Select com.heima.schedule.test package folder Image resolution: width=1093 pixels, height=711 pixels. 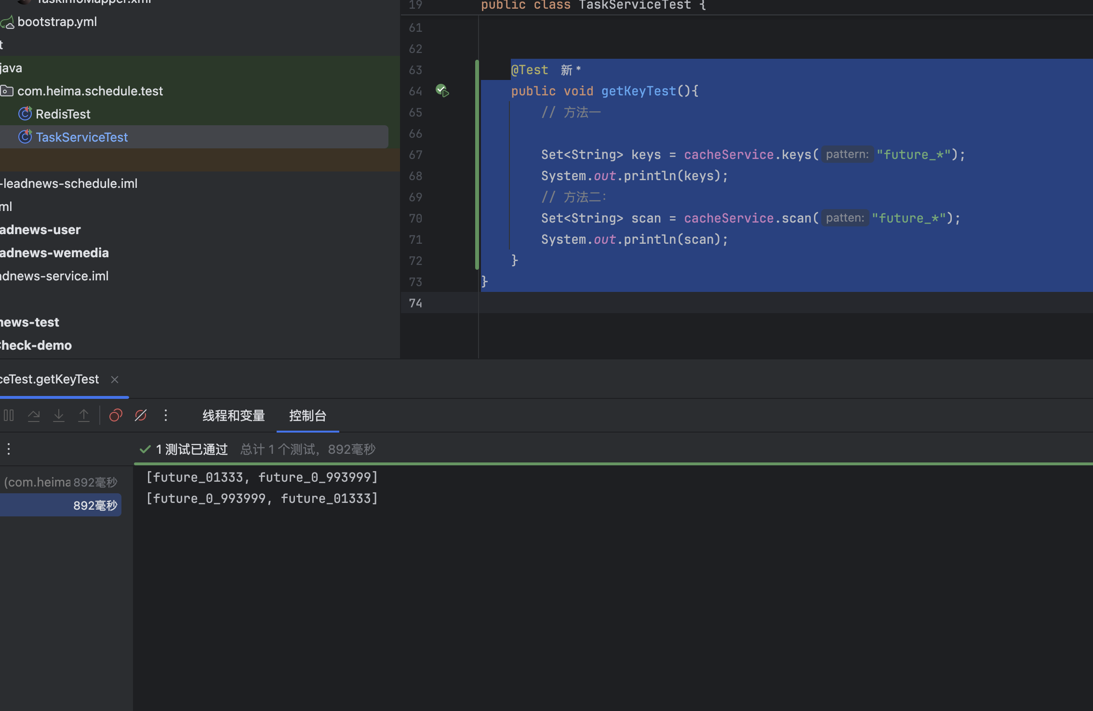(90, 91)
